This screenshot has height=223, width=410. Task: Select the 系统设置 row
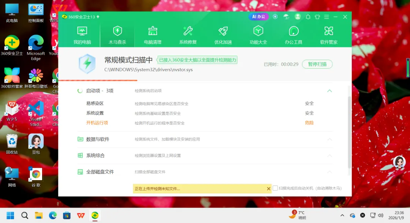[x=200, y=113]
